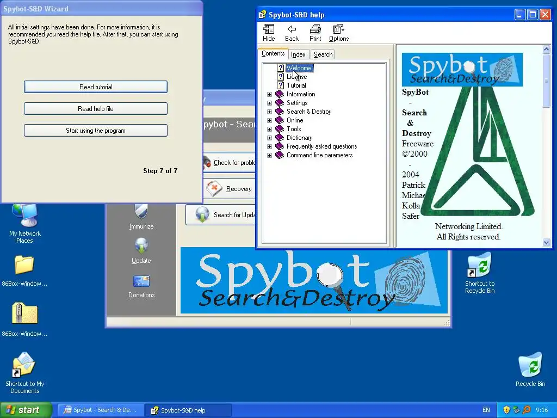
Task: Open Donations in Spybot sidebar
Action: (x=141, y=286)
